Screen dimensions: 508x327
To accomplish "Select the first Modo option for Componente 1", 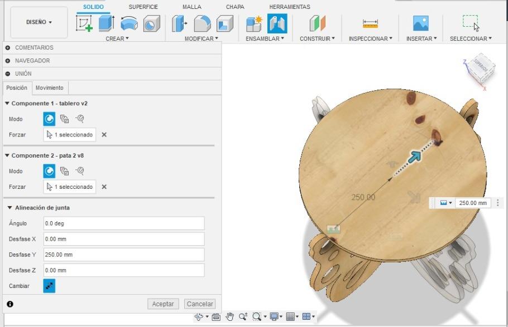I will (x=49, y=119).
